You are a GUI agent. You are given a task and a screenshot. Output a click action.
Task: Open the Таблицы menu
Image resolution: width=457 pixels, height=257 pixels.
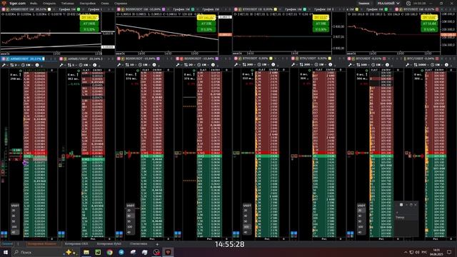(68, 3)
